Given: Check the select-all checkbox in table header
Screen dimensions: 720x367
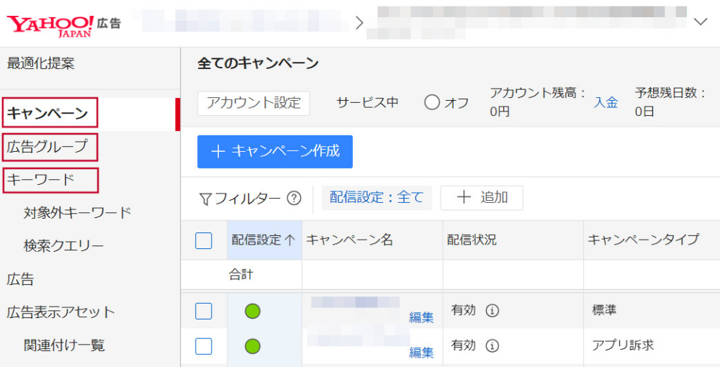Looking at the screenshot, I should 204,240.
